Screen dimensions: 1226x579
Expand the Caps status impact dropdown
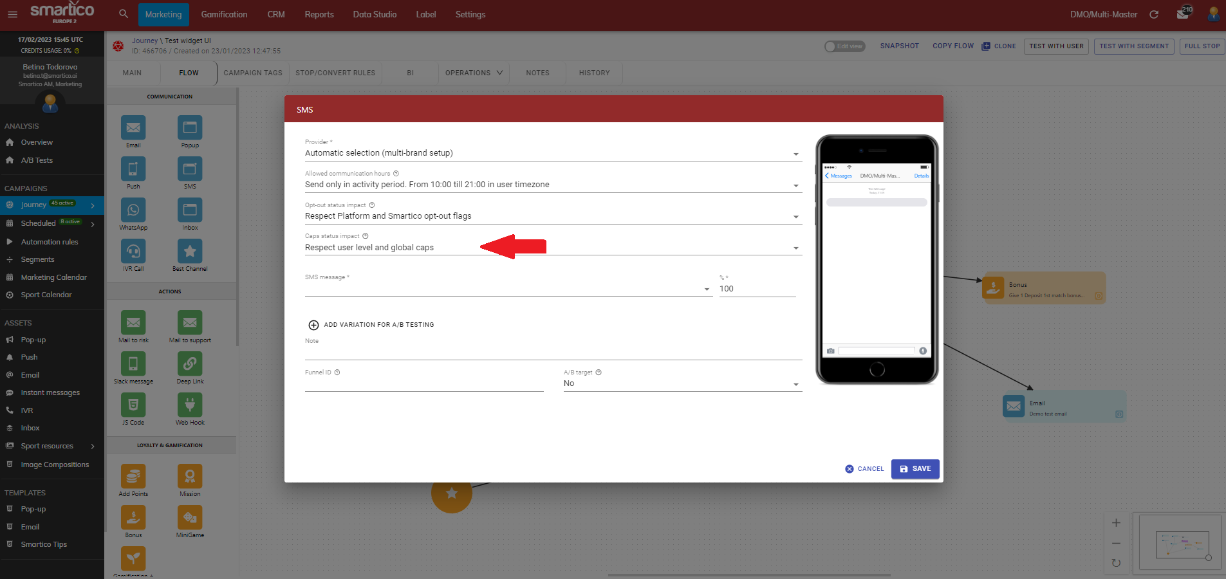pyautogui.click(x=553, y=248)
